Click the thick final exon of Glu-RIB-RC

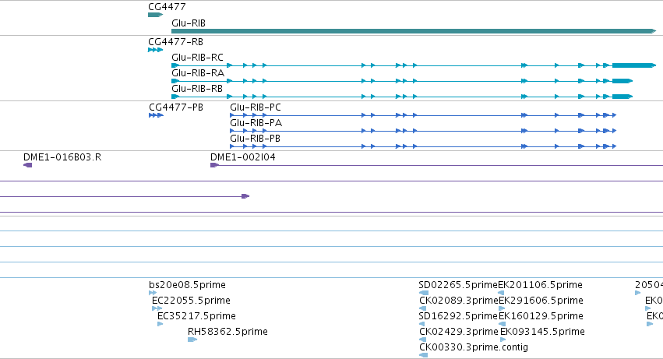point(634,65)
